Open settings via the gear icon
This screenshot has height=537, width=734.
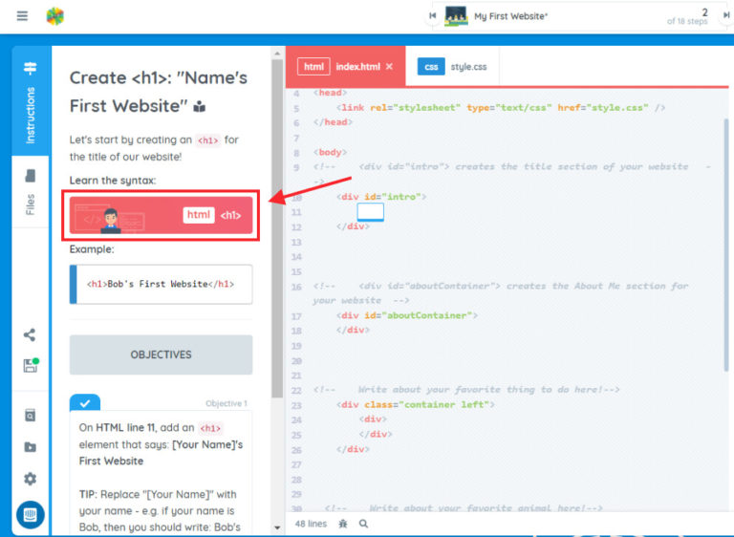coord(30,479)
